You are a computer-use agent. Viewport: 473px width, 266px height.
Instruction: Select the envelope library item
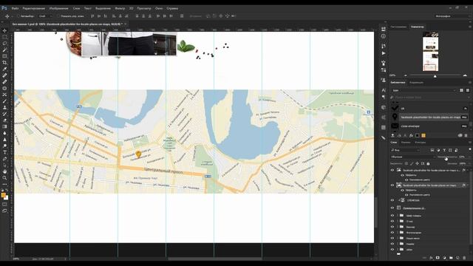click(x=429, y=126)
